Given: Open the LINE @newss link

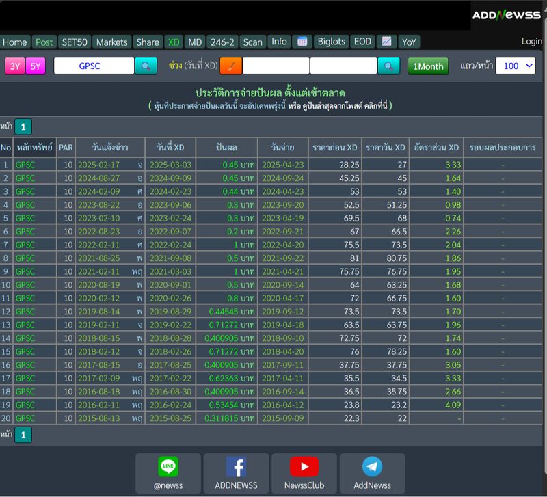Looking at the screenshot, I should pyautogui.click(x=168, y=473).
